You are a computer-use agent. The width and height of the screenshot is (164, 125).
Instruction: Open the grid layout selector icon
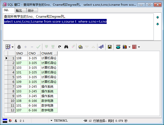click(8, 47)
